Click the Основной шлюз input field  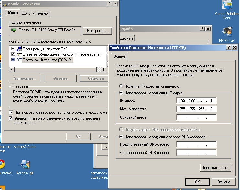tap(196, 117)
